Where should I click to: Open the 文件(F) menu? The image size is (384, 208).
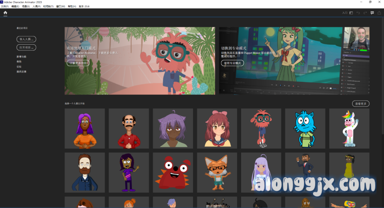[5, 6]
